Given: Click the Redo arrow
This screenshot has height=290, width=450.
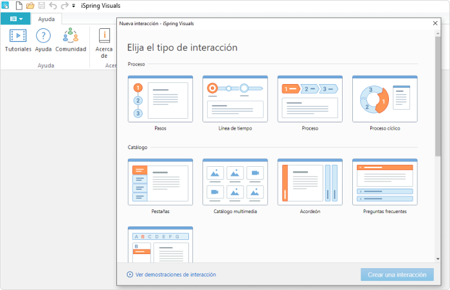Looking at the screenshot, I should click(x=65, y=5).
